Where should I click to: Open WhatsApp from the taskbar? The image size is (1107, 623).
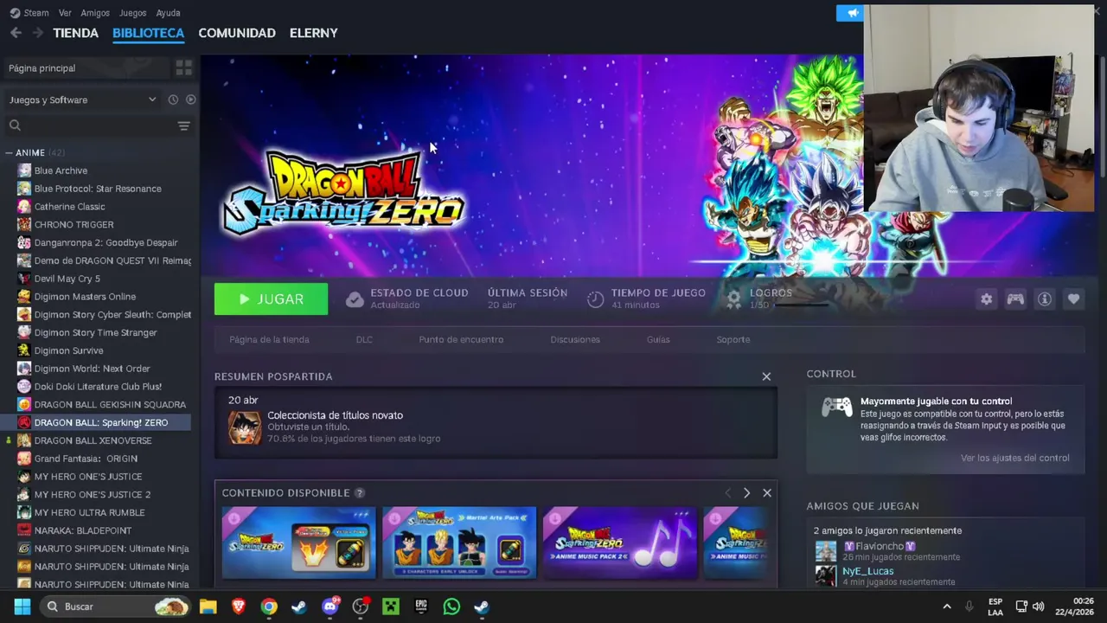coord(451,607)
